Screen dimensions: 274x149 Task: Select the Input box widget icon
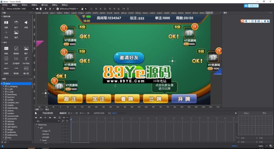(x=26, y=68)
